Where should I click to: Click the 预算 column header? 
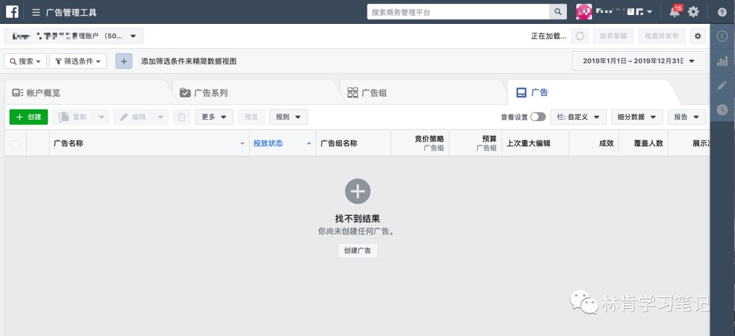coord(475,144)
